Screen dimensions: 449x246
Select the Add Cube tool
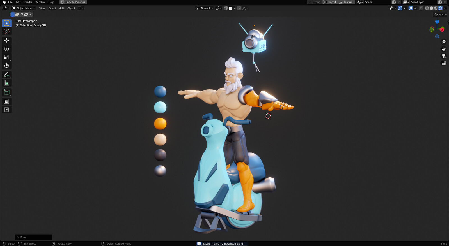(6, 92)
